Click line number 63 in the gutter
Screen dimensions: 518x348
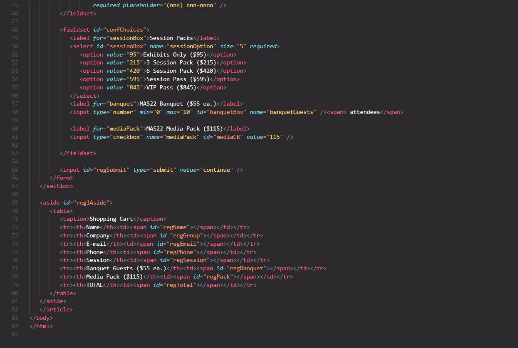tap(15, 153)
